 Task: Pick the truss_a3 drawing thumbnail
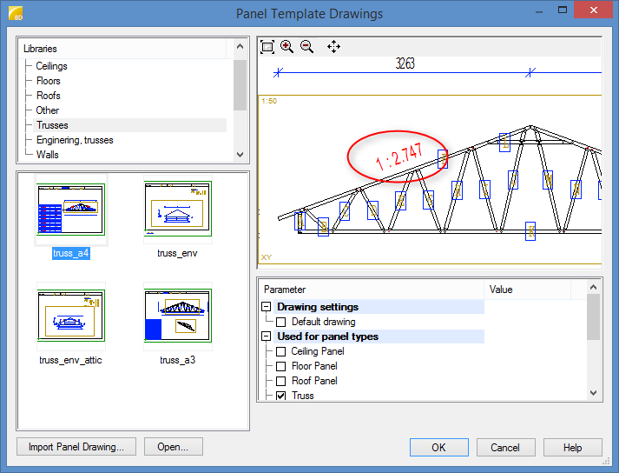tap(177, 316)
